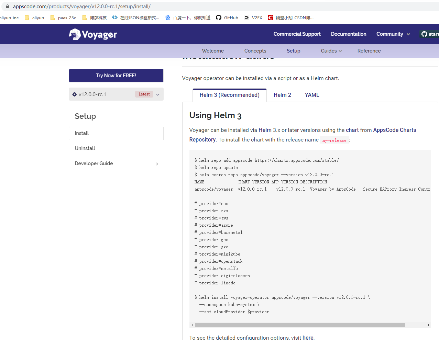Switch to the YAML tab
Image resolution: width=439 pixels, height=340 pixels.
(x=312, y=95)
